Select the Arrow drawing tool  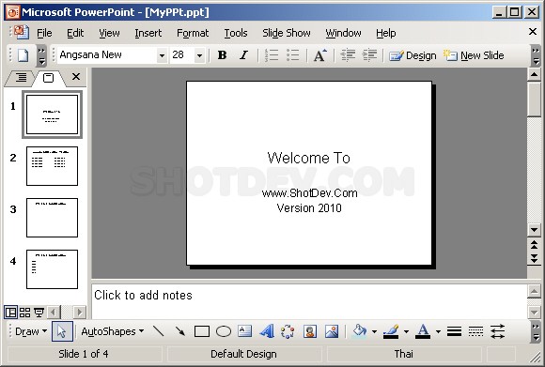point(180,331)
